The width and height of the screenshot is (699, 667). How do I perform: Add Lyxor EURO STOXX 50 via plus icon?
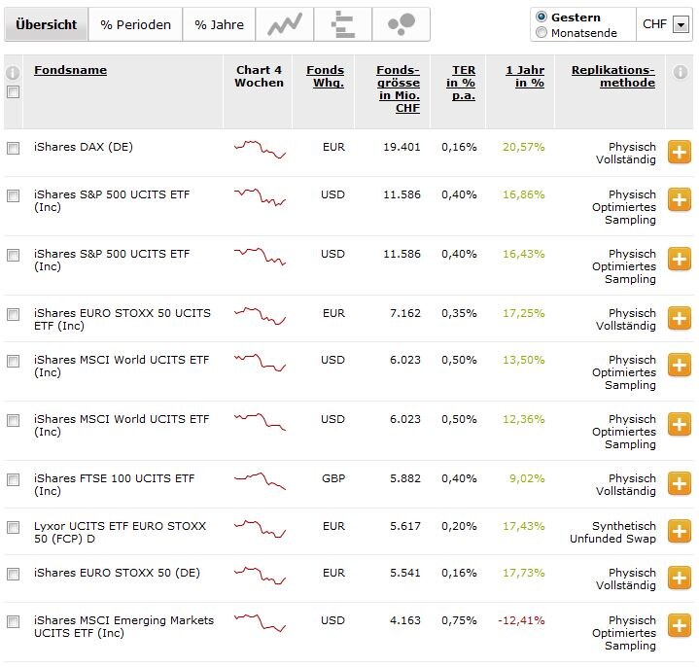coord(679,531)
